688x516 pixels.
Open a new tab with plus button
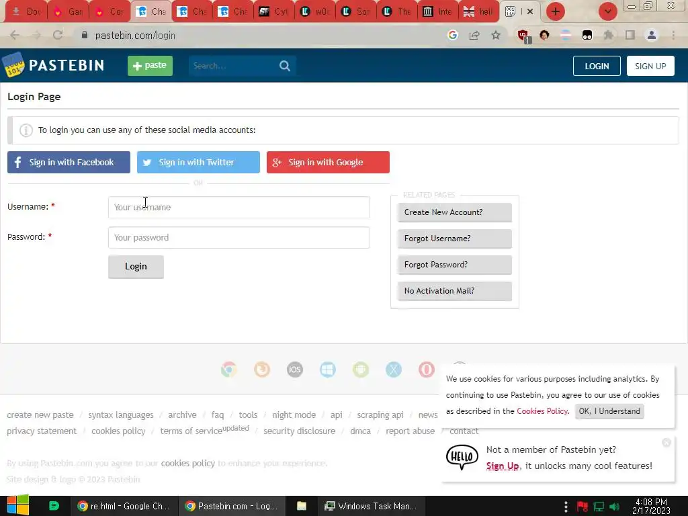point(556,11)
